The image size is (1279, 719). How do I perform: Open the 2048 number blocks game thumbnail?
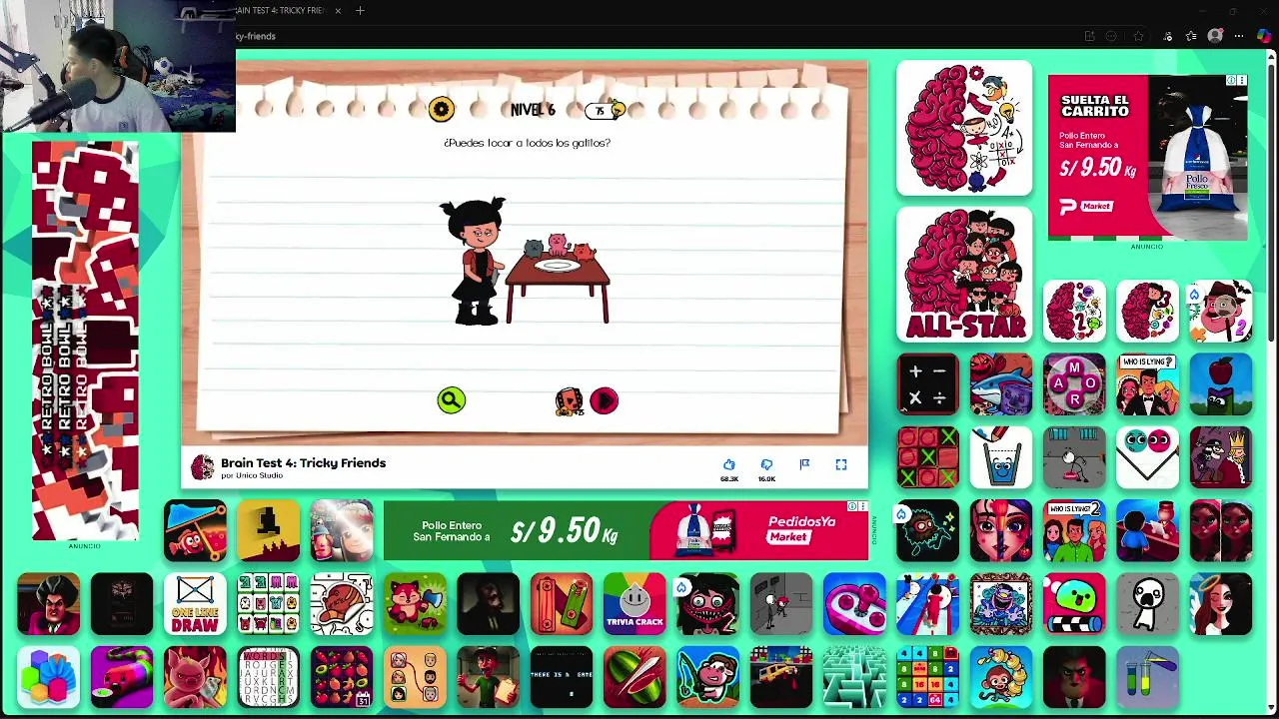[x=927, y=676]
